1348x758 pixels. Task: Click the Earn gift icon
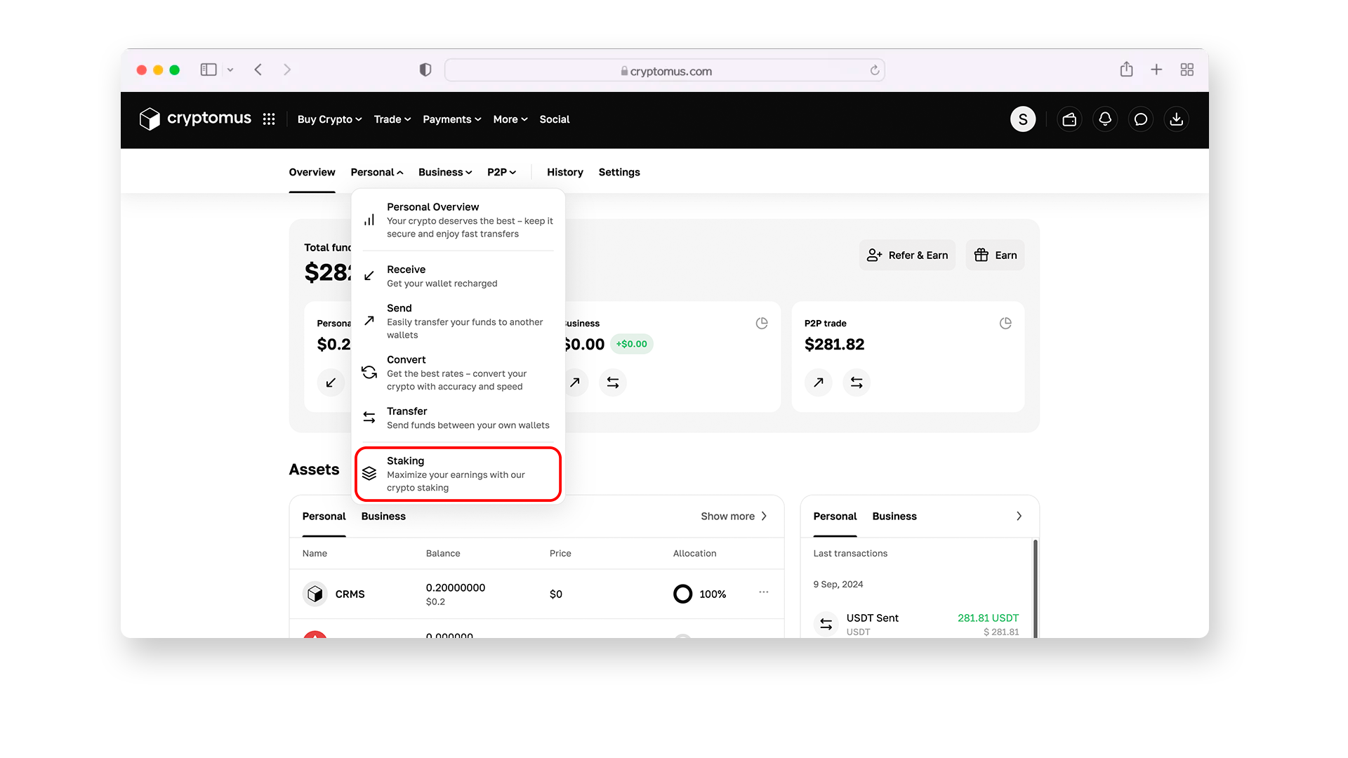982,255
